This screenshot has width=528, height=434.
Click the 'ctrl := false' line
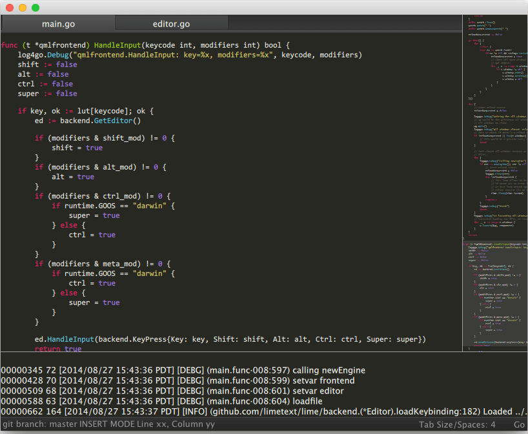click(45, 84)
